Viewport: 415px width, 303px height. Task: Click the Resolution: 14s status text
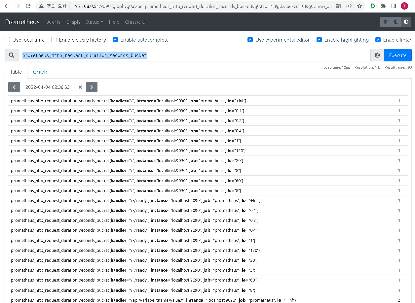pos(367,67)
